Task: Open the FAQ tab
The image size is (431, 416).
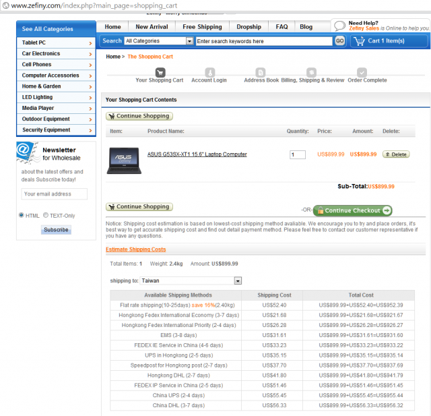Action: pyautogui.click(x=281, y=27)
